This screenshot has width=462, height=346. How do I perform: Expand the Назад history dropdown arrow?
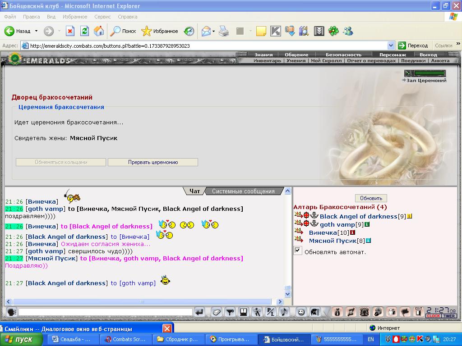point(36,31)
